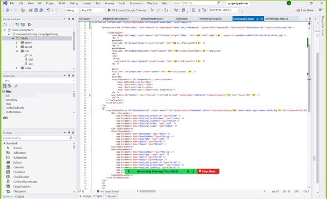Image resolution: width=327 pixels, height=199 pixels.
Task: Pin the Properties panel
Action: click(69, 75)
